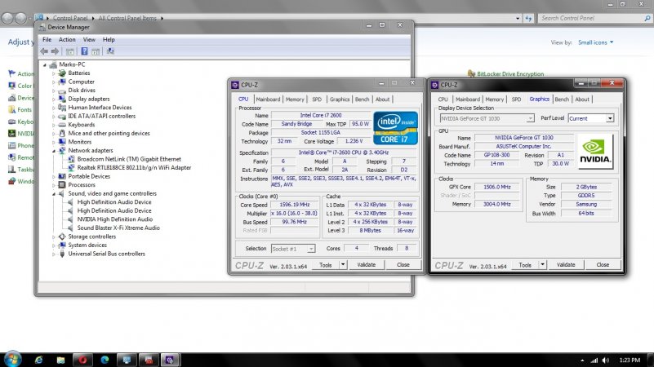Open the File menu in Device Manager
The height and width of the screenshot is (367, 654).
(x=47, y=40)
